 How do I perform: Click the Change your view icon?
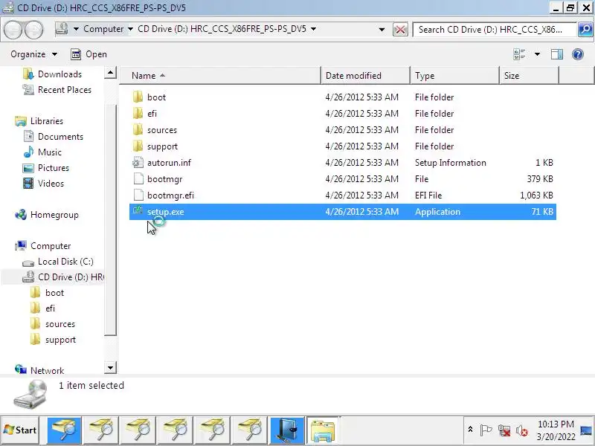[519, 54]
